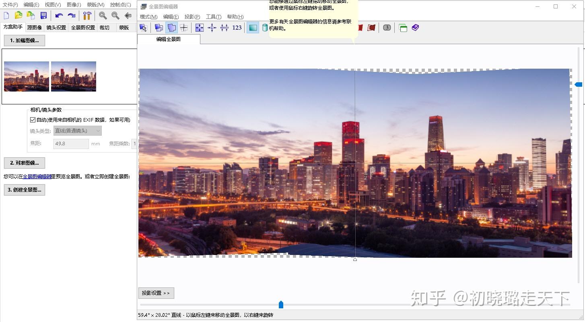Zoom in with magnifier plus icon
The height and width of the screenshot is (322, 585).
tap(103, 16)
